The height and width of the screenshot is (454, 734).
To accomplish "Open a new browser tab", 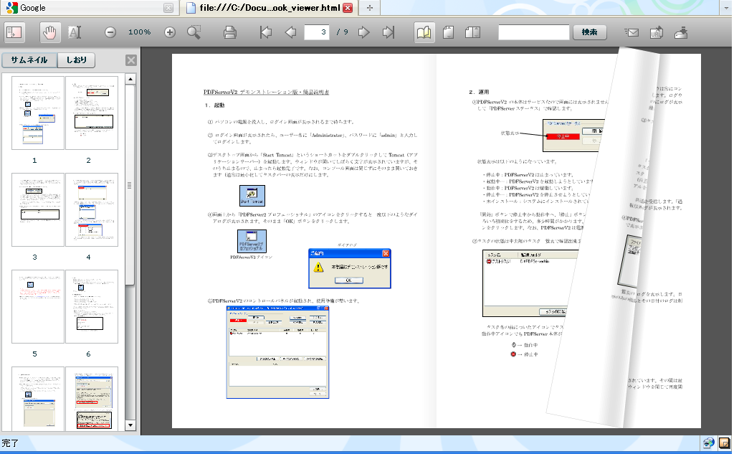I will pos(370,7).
